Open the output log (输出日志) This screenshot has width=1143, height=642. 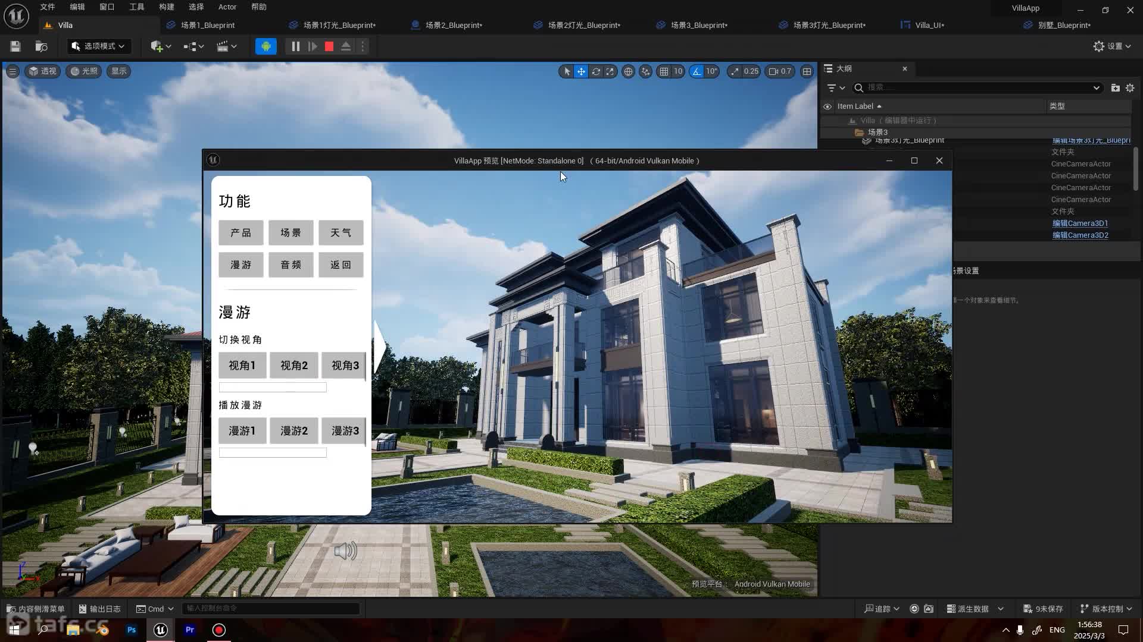[x=99, y=609]
